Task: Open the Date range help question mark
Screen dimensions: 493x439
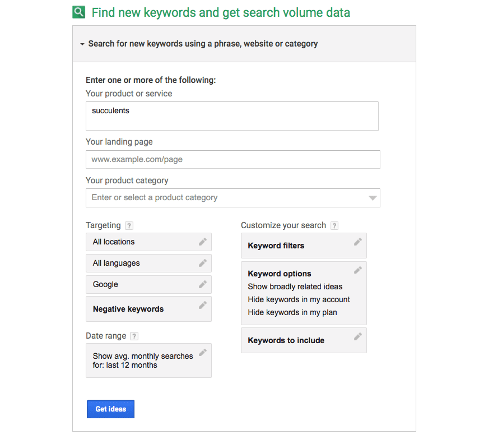Action: pos(133,336)
